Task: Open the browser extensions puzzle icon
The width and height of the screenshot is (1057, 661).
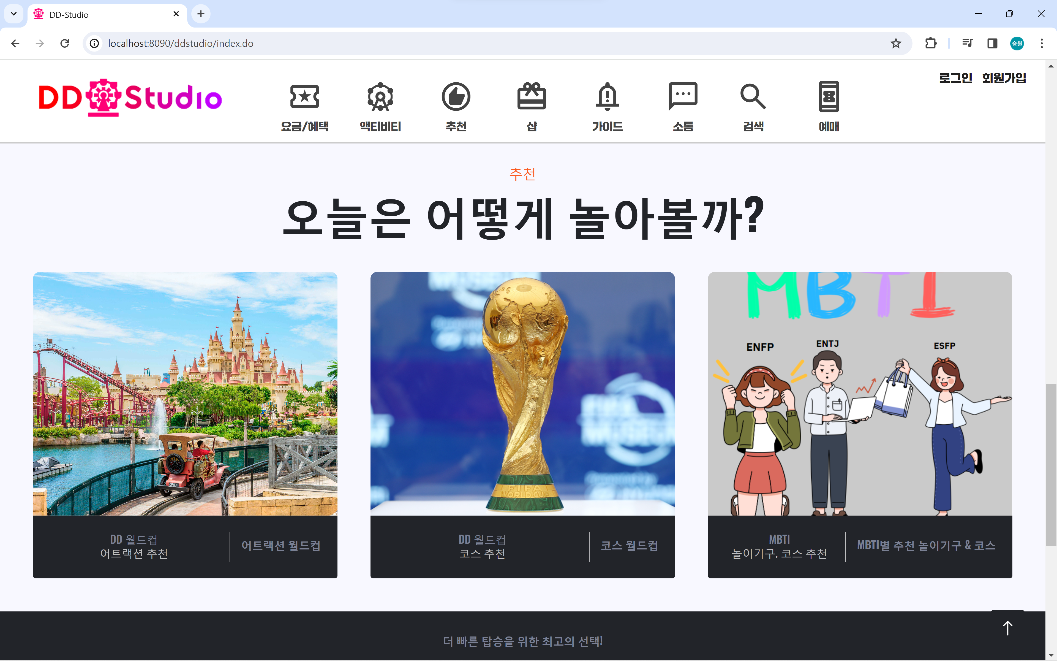Action: point(930,43)
